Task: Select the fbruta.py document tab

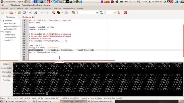Action: tap(27, 17)
